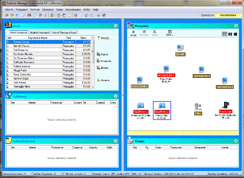Click the Elimina user button
This screenshot has height=178, width=244.
point(102,68)
